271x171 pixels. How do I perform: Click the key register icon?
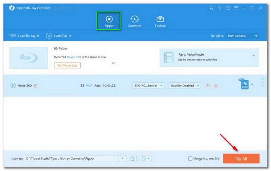point(220,8)
